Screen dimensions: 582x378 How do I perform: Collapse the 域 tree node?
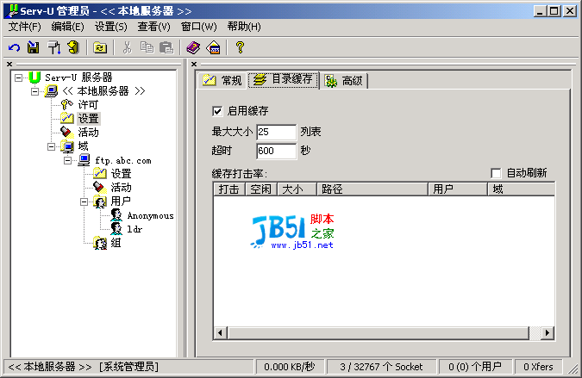point(51,146)
